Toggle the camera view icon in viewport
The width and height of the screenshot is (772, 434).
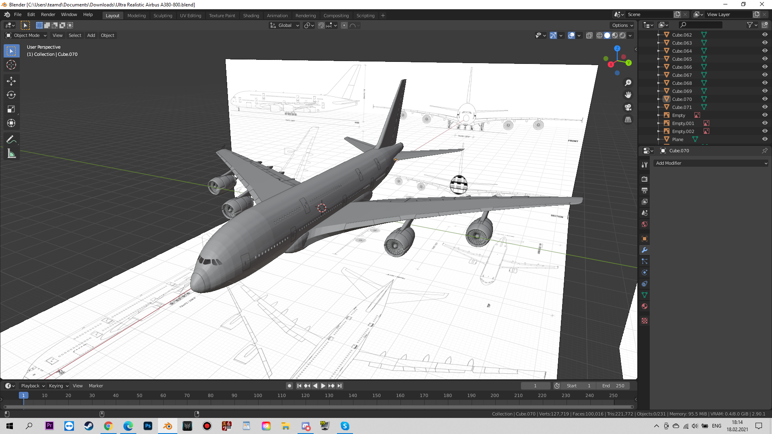pyautogui.click(x=628, y=107)
